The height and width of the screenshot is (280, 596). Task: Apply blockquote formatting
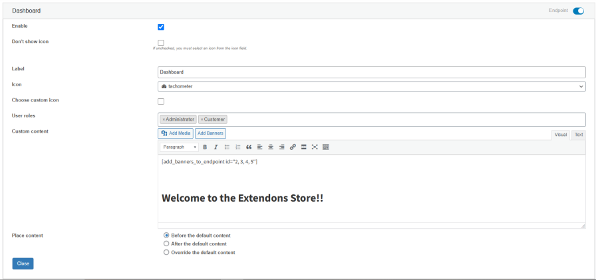(x=249, y=147)
